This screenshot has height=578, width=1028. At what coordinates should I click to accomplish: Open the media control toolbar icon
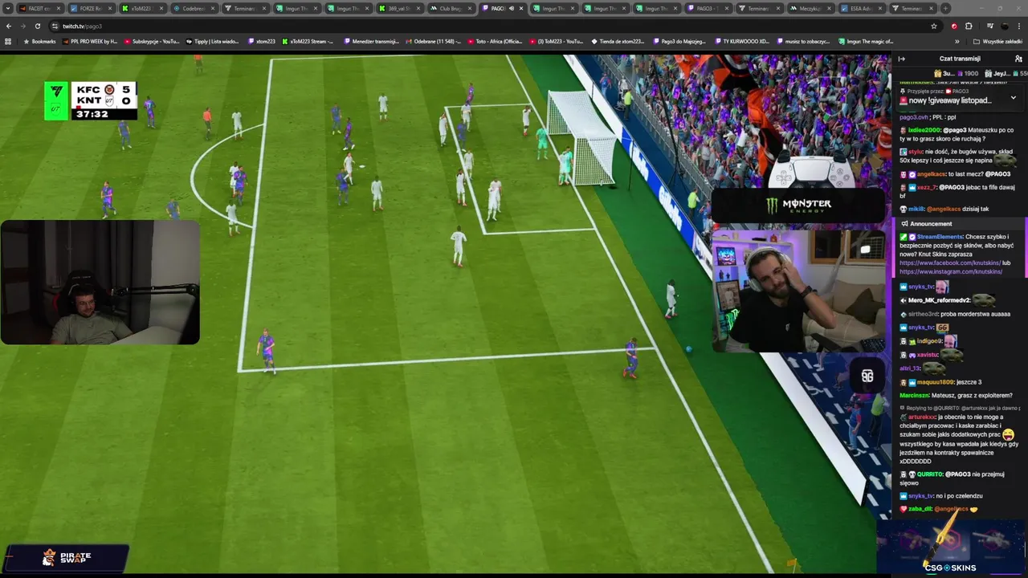pyautogui.click(x=989, y=26)
